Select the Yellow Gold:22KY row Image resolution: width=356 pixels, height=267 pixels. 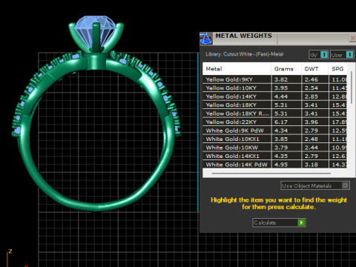point(274,122)
